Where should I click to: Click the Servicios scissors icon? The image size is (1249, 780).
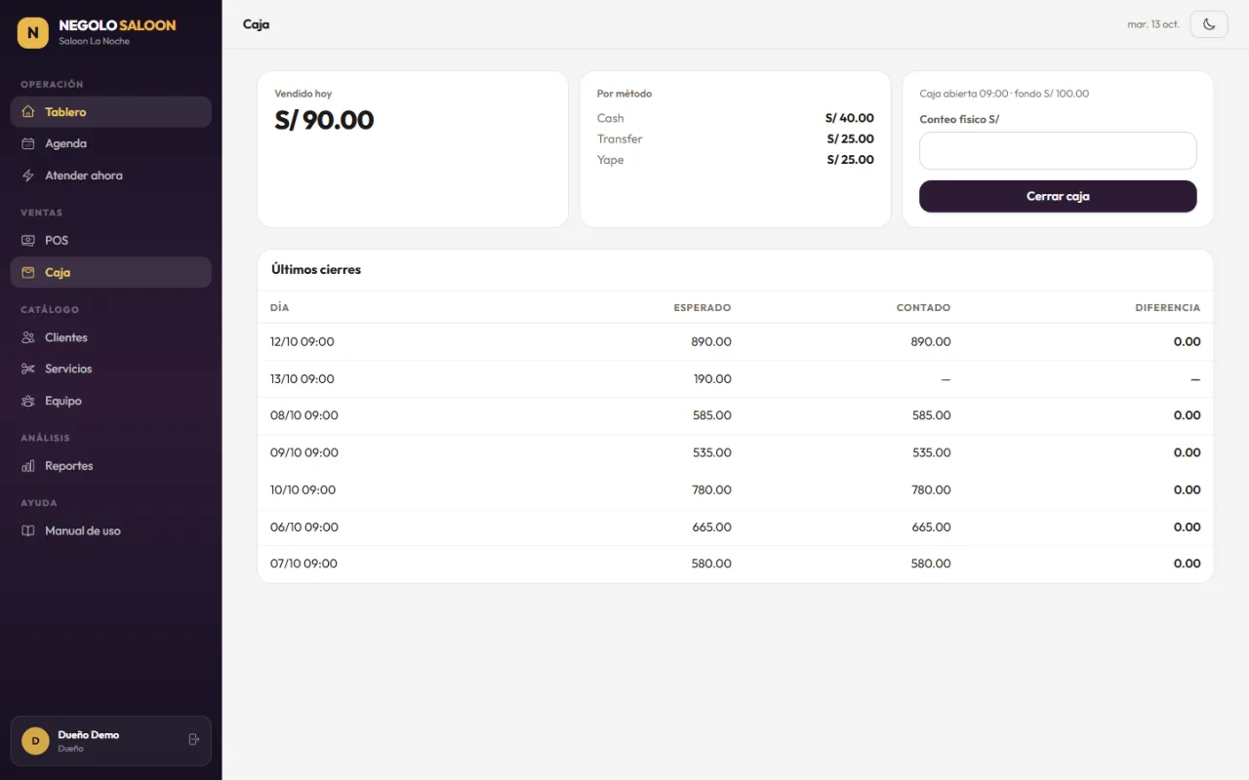point(28,369)
